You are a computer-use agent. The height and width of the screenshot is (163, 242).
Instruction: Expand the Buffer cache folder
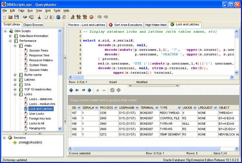pos(15,75)
